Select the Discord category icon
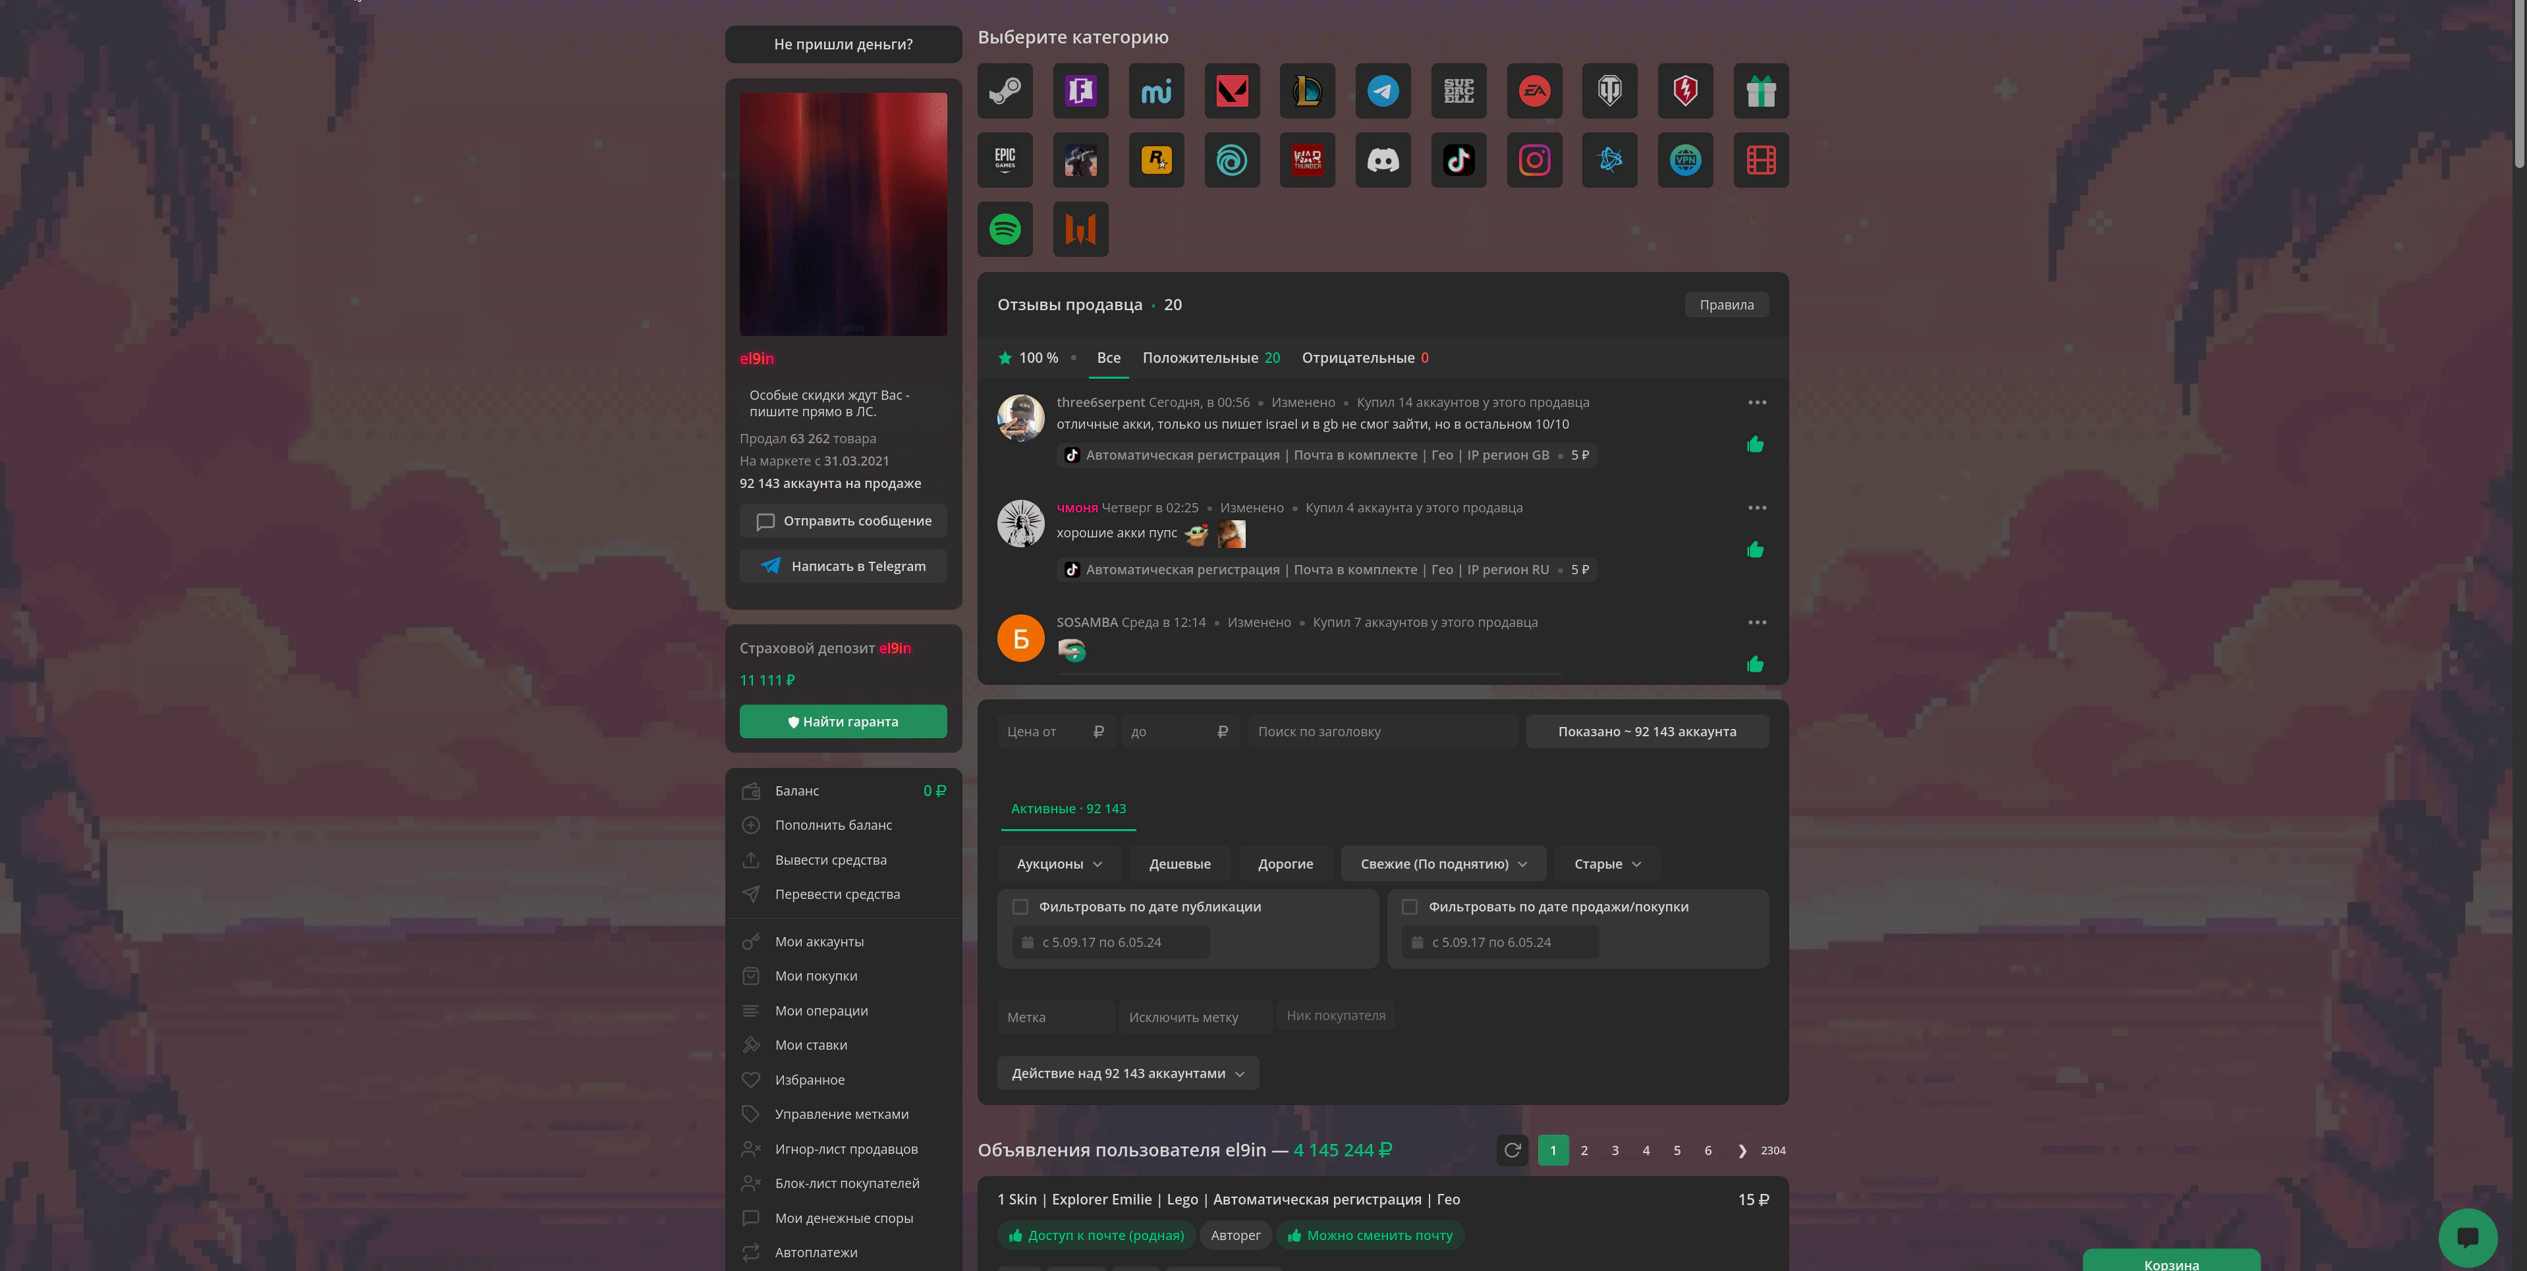The width and height of the screenshot is (2527, 1271). coord(1382,160)
